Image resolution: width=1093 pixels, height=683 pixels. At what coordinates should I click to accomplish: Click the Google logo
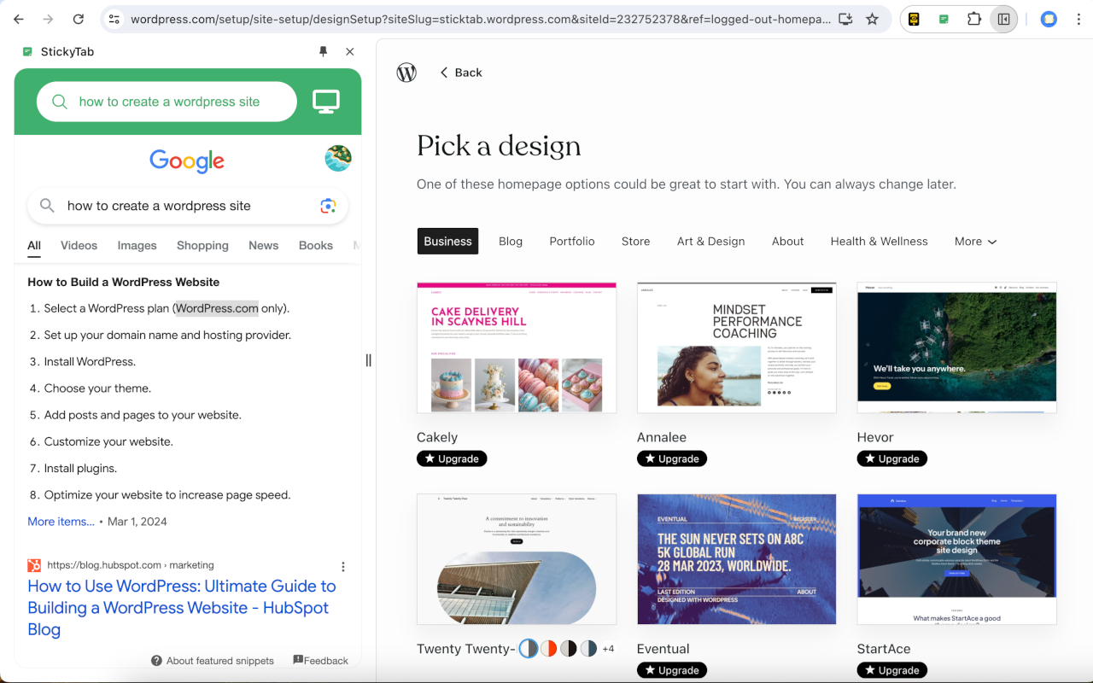187,161
